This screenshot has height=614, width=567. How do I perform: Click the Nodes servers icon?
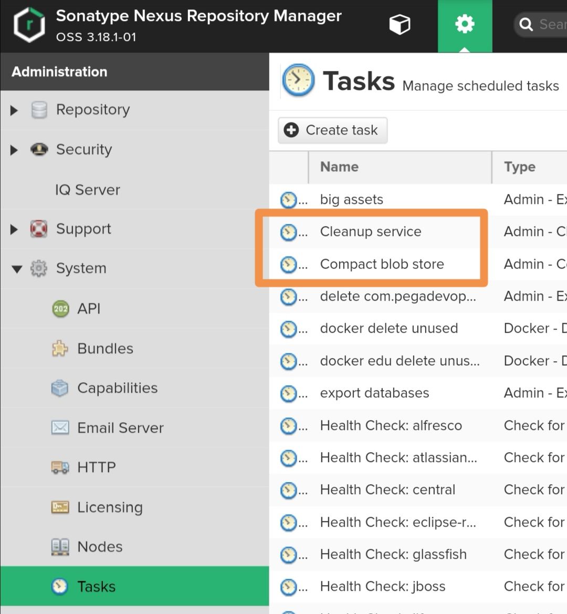pyautogui.click(x=60, y=547)
